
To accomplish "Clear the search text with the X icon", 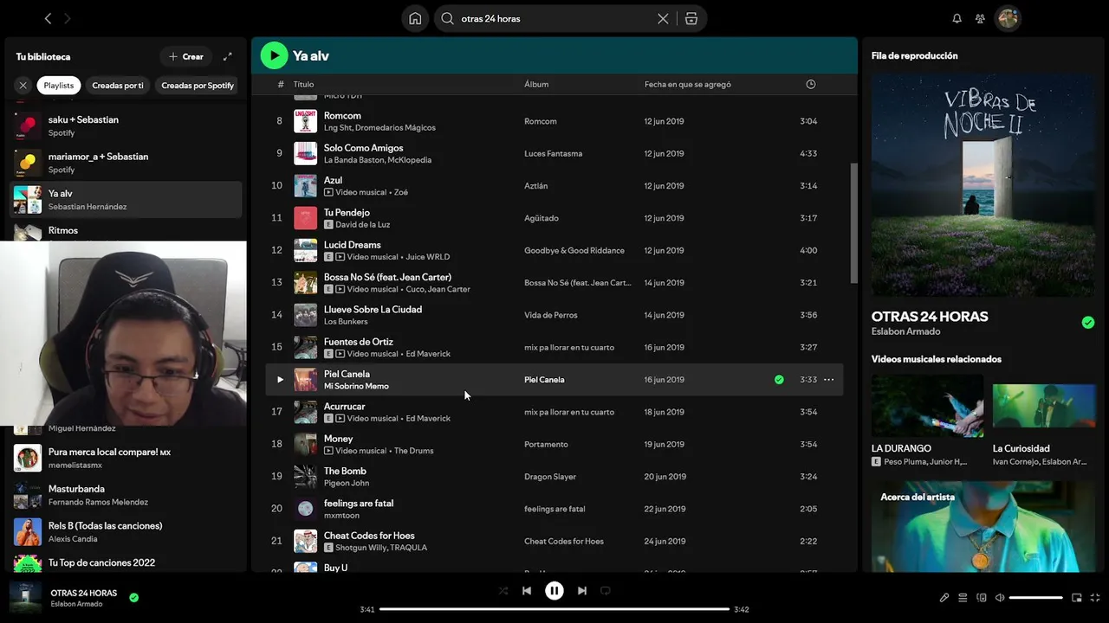I will (x=663, y=18).
